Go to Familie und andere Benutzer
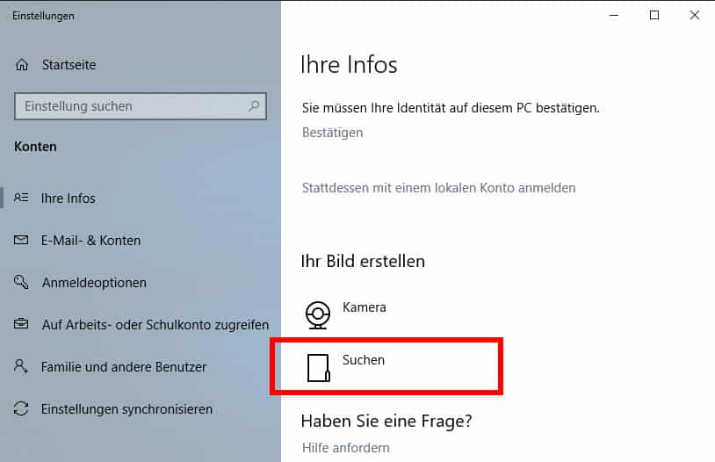715x462 pixels. coord(124,366)
